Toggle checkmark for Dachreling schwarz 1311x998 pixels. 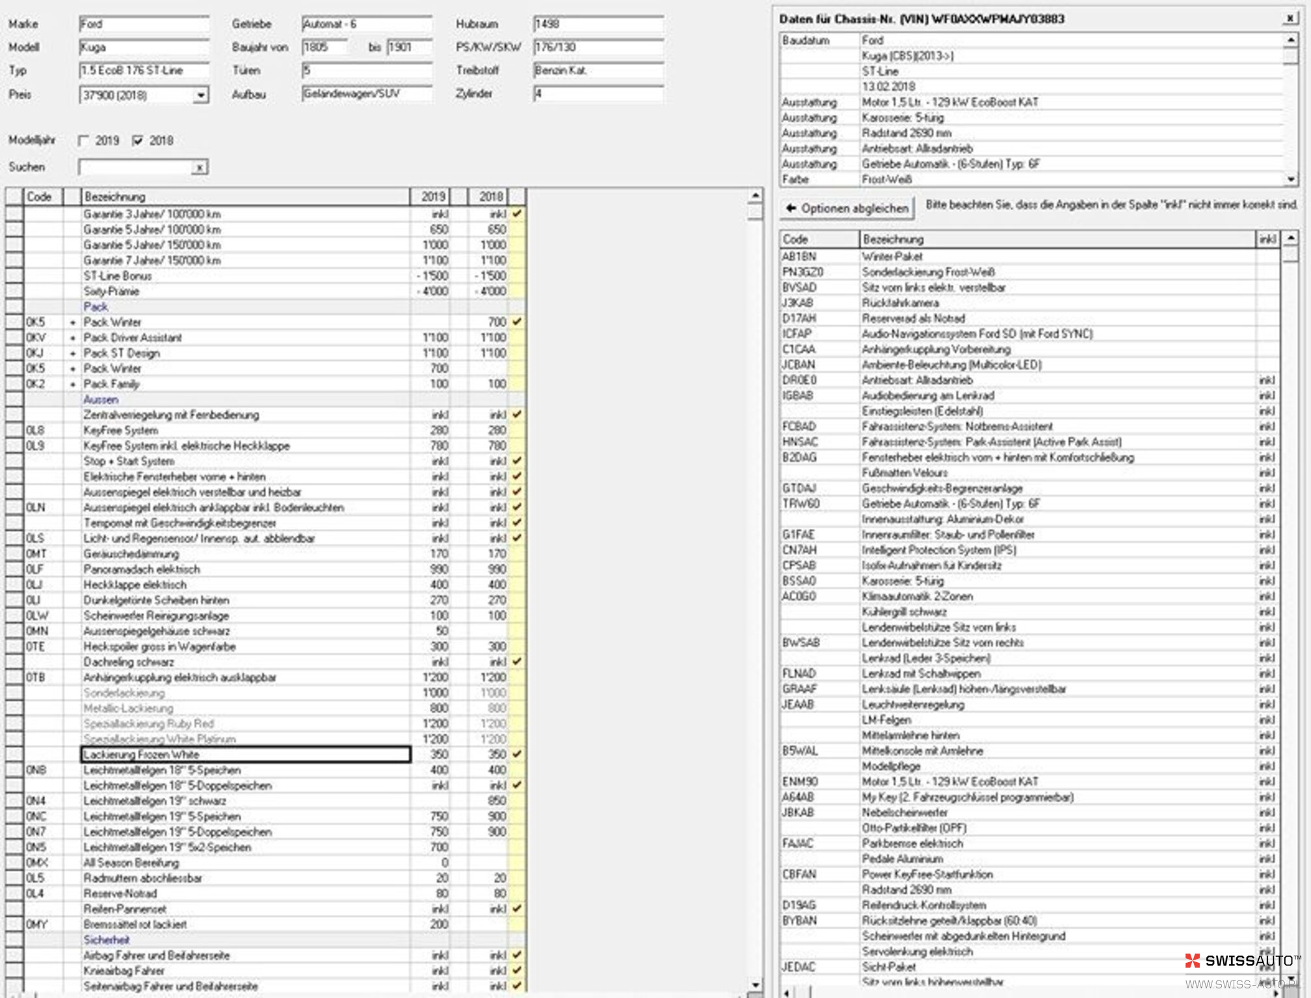pyautogui.click(x=517, y=662)
